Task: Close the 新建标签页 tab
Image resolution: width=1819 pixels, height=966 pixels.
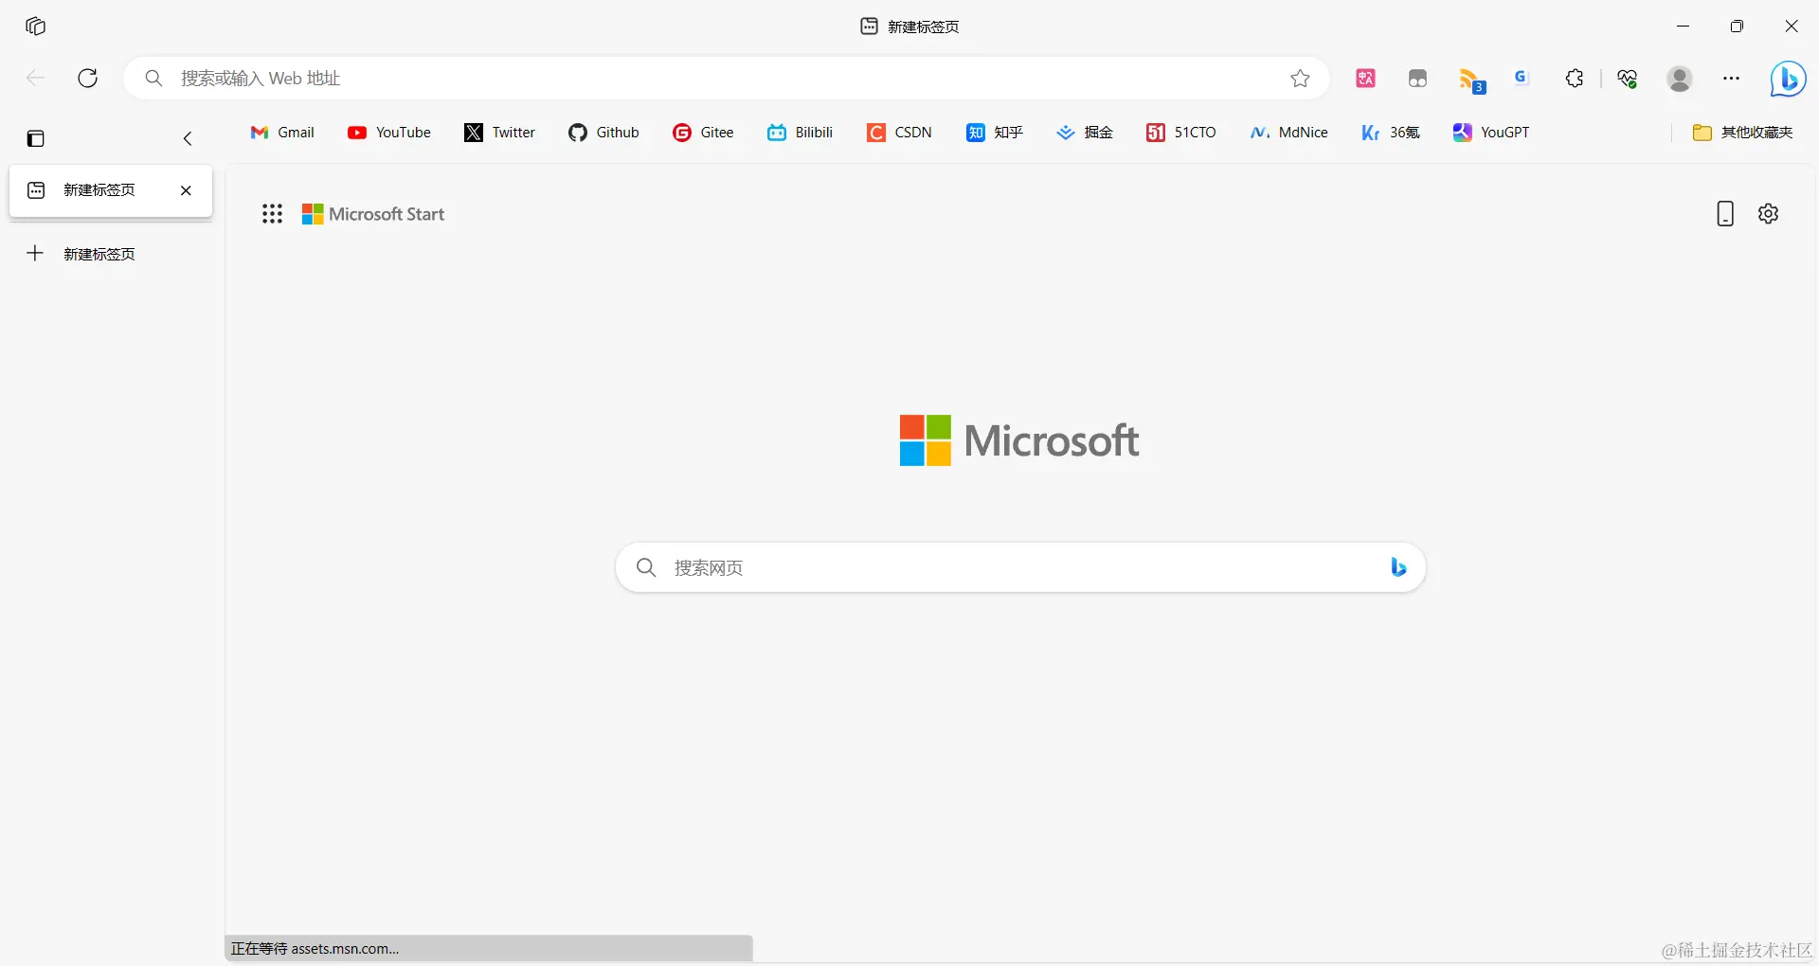Action: click(186, 190)
